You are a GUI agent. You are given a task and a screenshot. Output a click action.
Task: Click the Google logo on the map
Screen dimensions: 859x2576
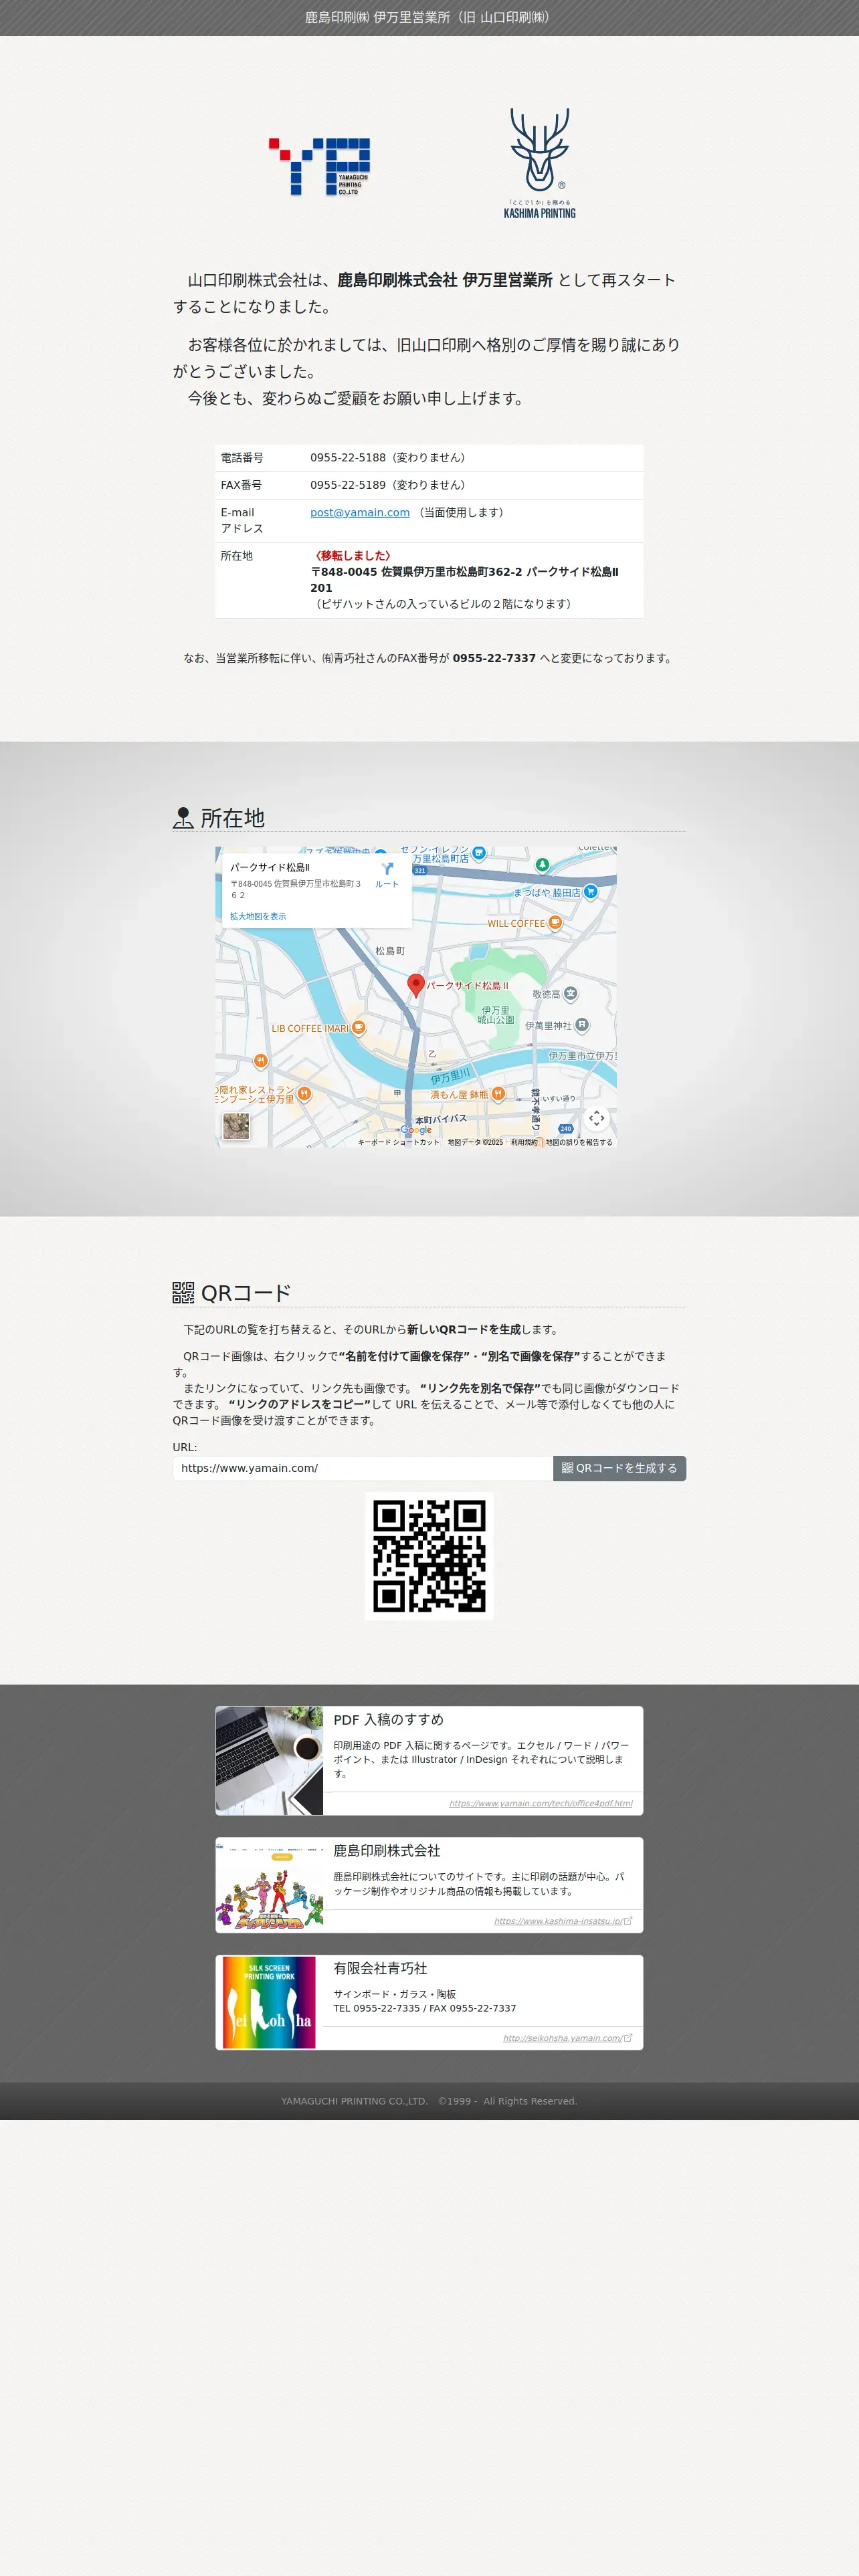click(416, 1130)
